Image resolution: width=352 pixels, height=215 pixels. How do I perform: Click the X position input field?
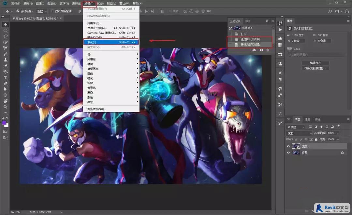(298, 41)
